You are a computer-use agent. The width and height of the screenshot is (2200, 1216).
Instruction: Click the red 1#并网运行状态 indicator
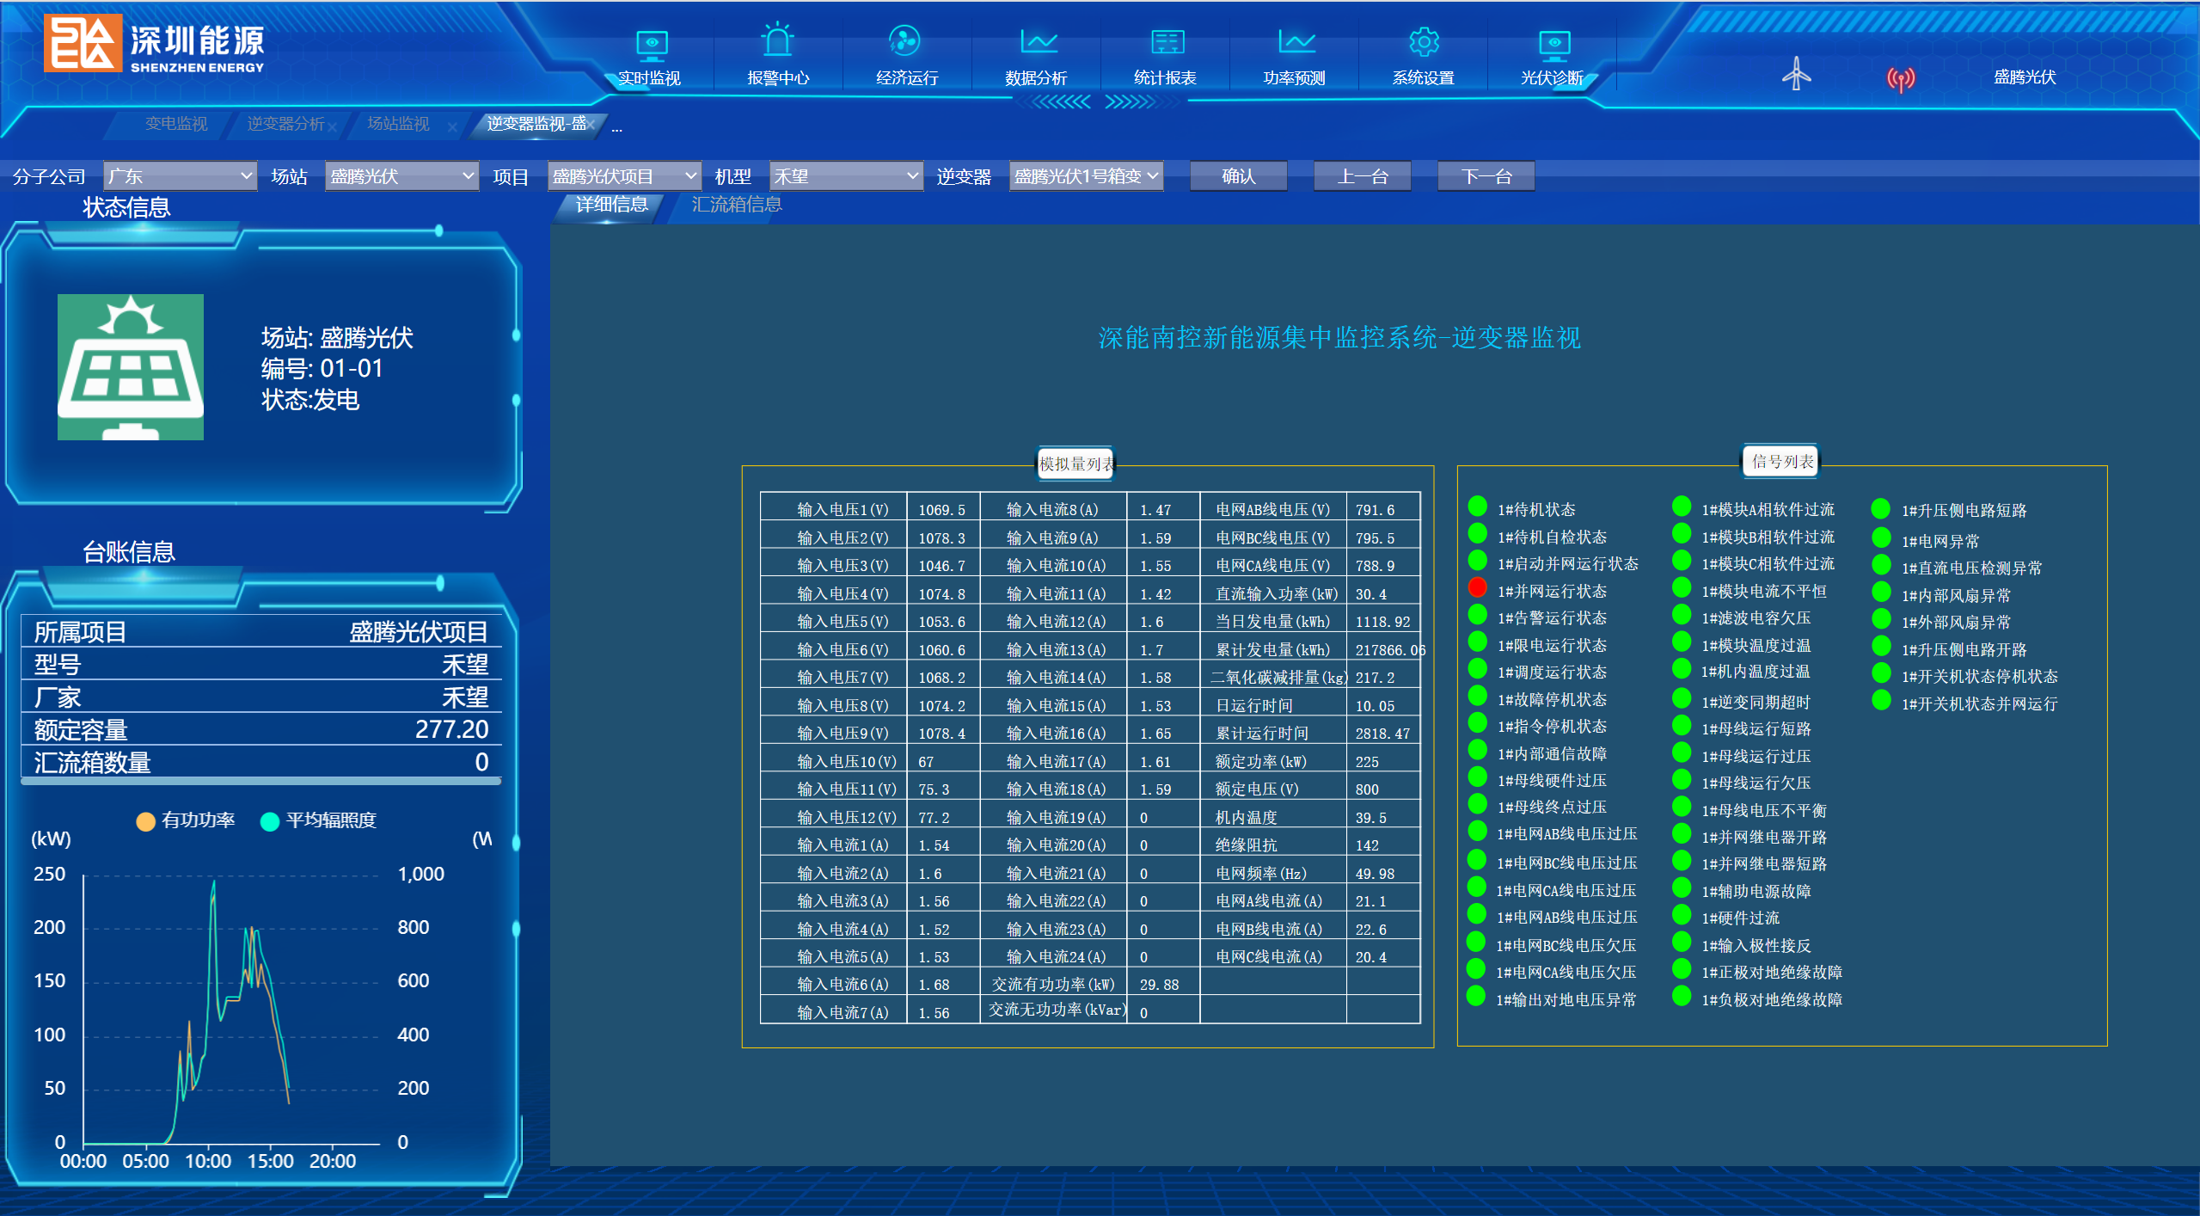[x=1477, y=588]
